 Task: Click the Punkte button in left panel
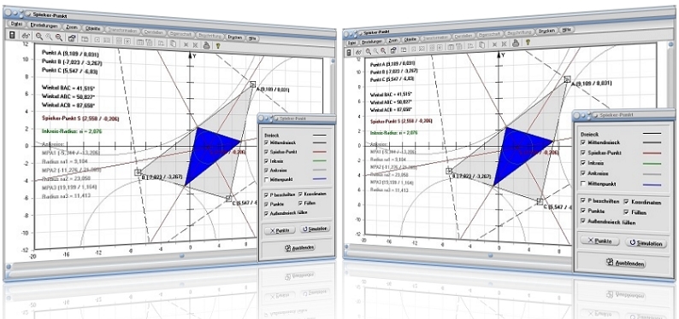pyautogui.click(x=280, y=230)
